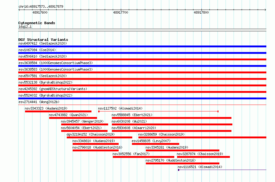Select the red bar under esv3638583
Viewport: 275px width, 182px height.
pyautogui.click(x=142, y=72)
